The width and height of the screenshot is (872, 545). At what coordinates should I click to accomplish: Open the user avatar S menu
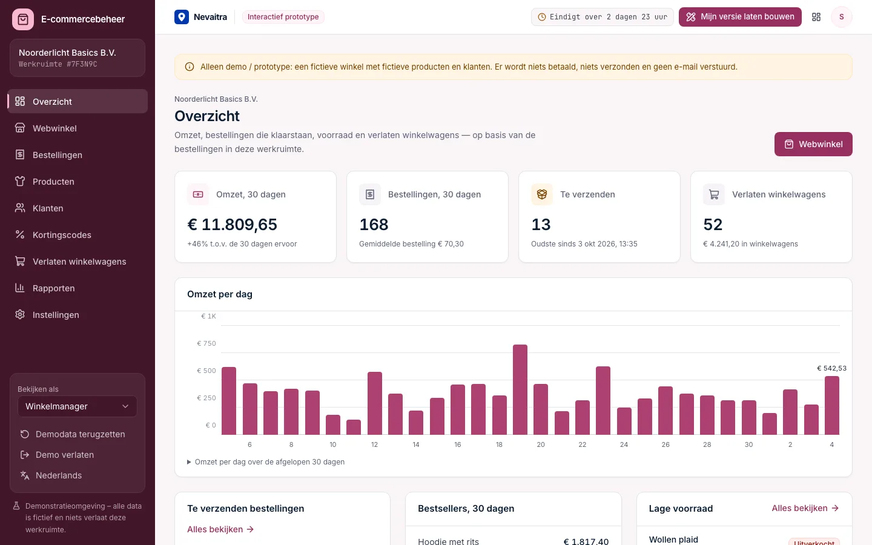(841, 17)
